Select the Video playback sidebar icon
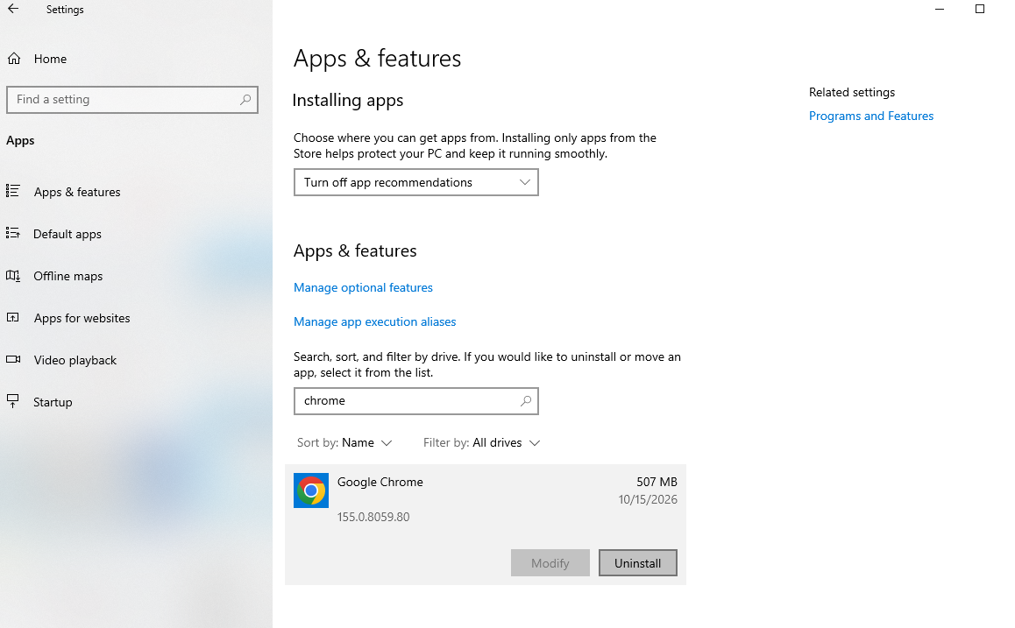1015x628 pixels. click(13, 360)
